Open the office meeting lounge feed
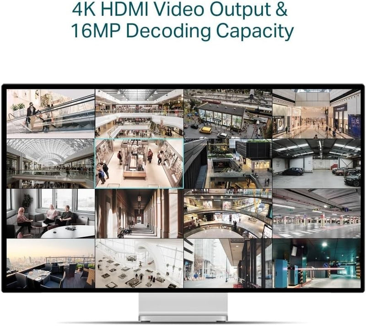366x326 pixels. (51, 214)
